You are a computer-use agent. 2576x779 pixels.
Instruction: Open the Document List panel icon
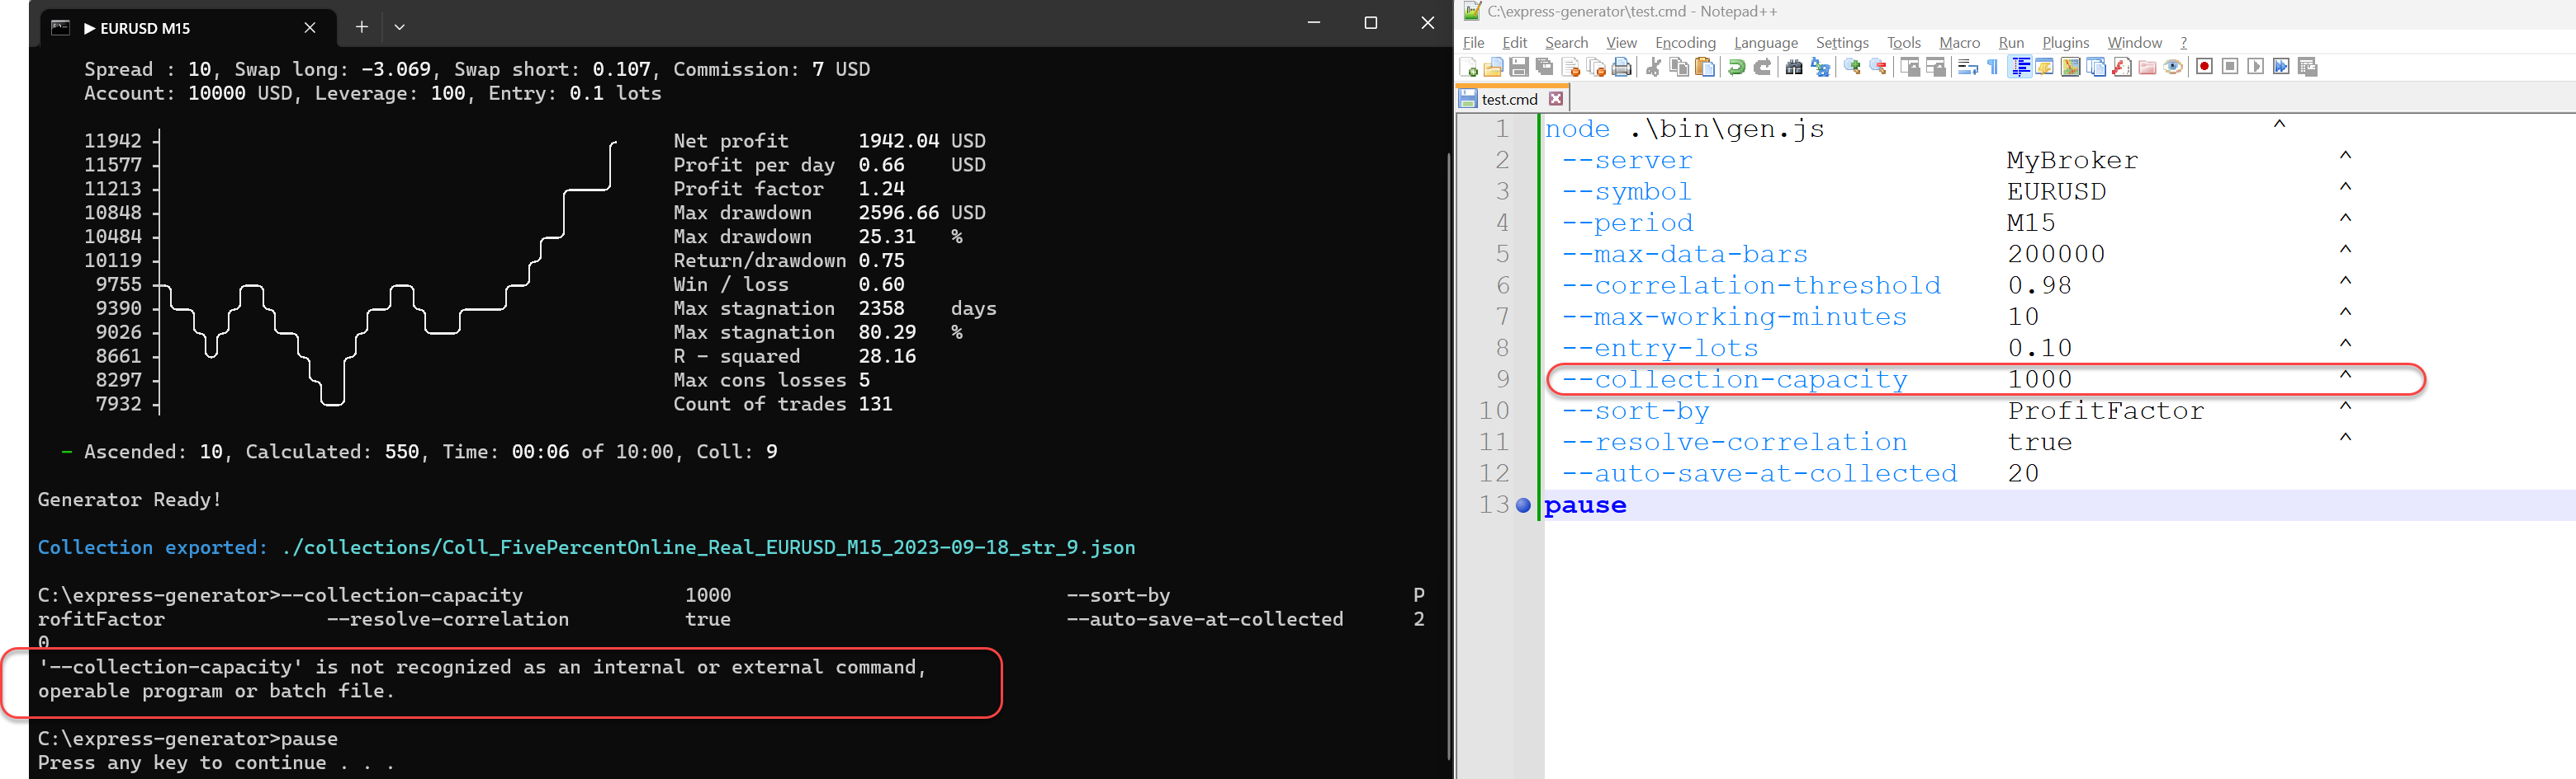[x=2096, y=67]
